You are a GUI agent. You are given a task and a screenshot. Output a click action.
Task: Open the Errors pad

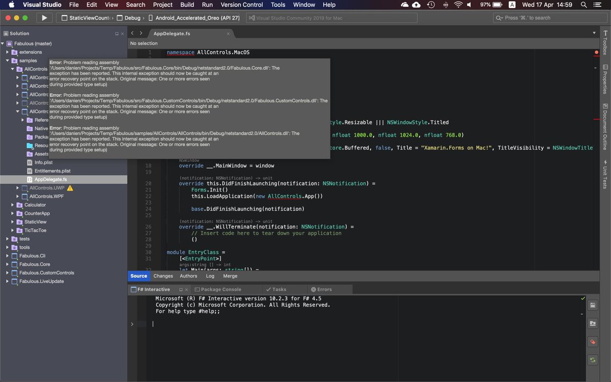tap(321, 289)
